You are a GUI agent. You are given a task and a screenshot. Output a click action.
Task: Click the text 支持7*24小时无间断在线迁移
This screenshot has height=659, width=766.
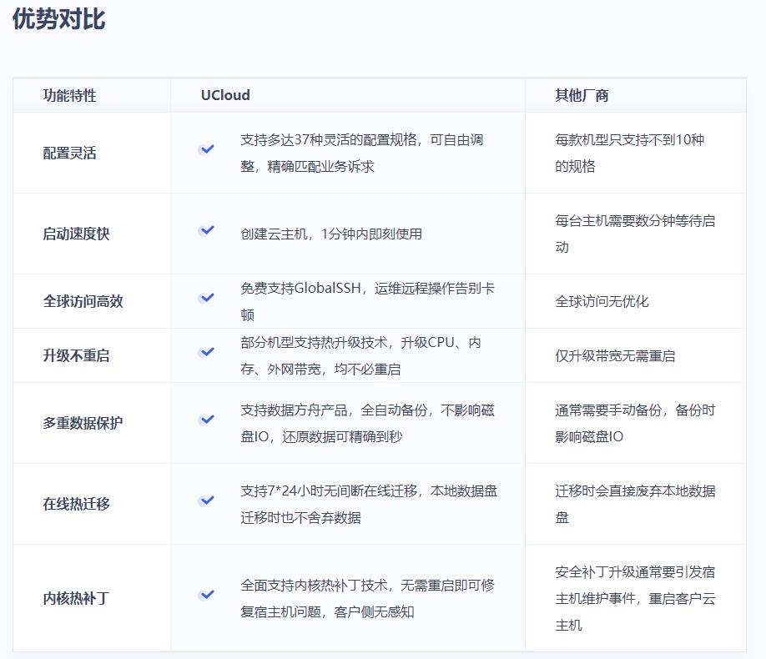point(329,490)
